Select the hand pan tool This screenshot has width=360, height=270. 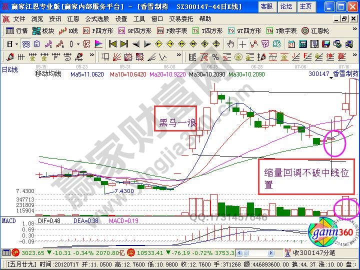tap(230, 43)
